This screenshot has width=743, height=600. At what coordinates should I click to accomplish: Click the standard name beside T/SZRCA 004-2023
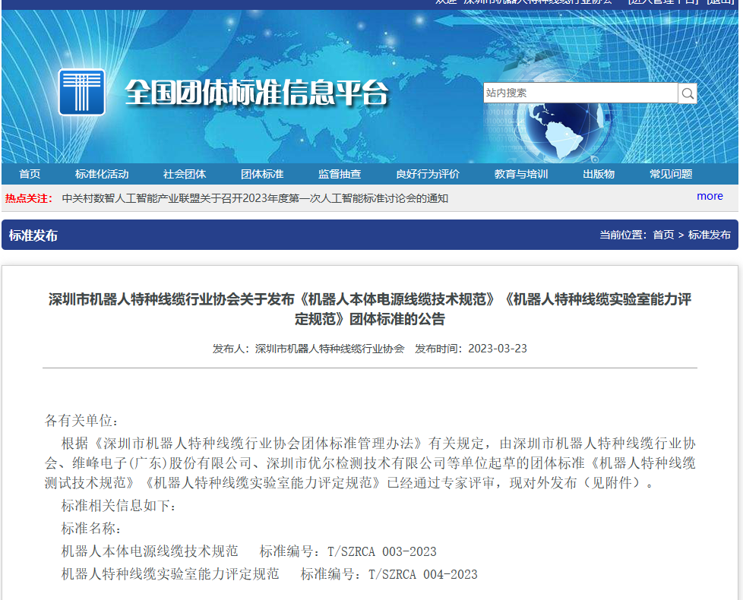point(171,574)
